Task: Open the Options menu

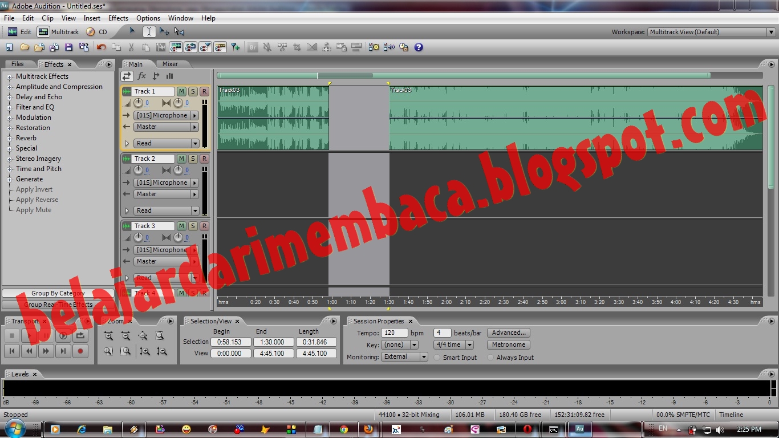Action: [x=148, y=18]
